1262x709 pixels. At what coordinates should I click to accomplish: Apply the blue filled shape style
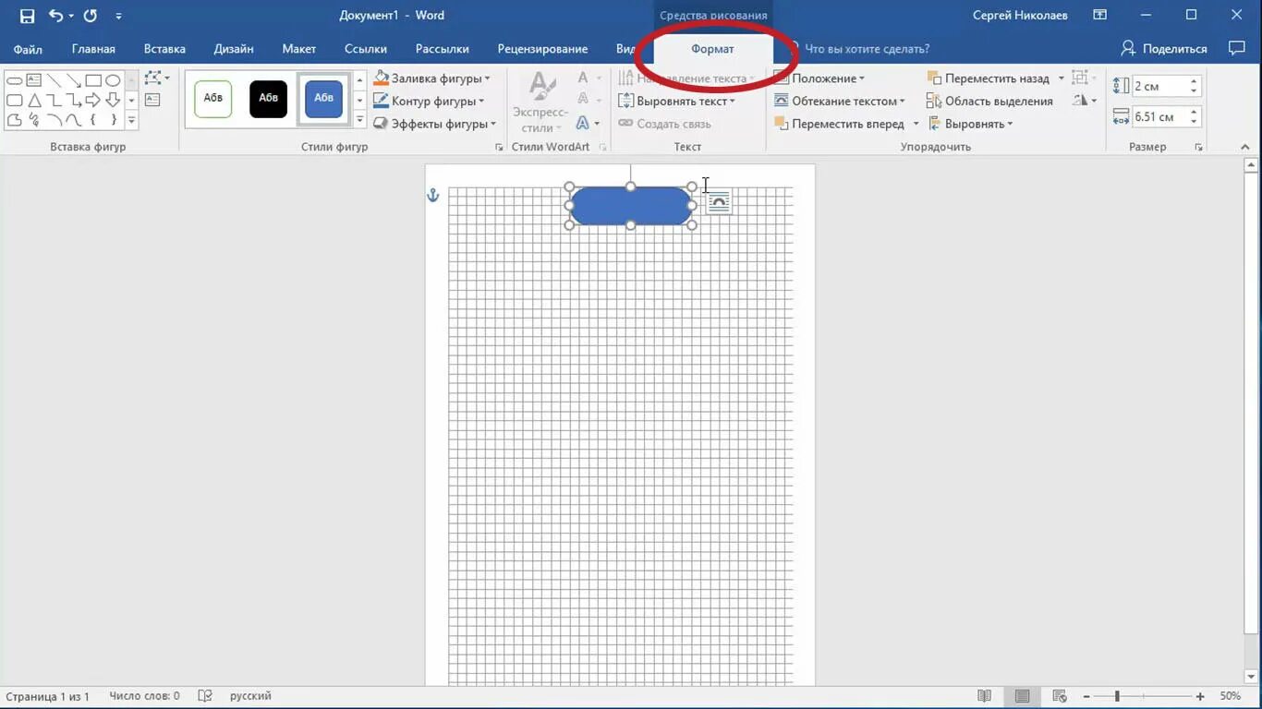323,99
